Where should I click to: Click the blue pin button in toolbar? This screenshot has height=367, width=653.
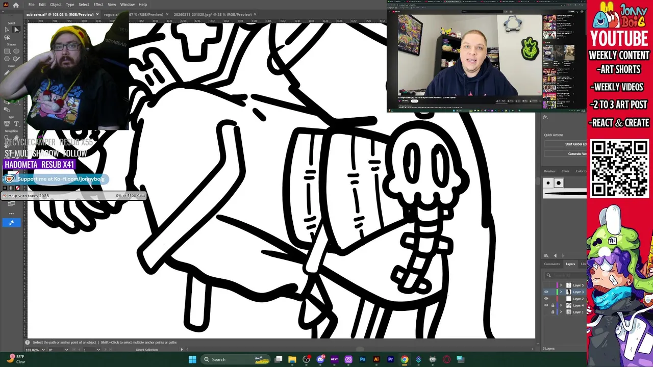tap(11, 222)
